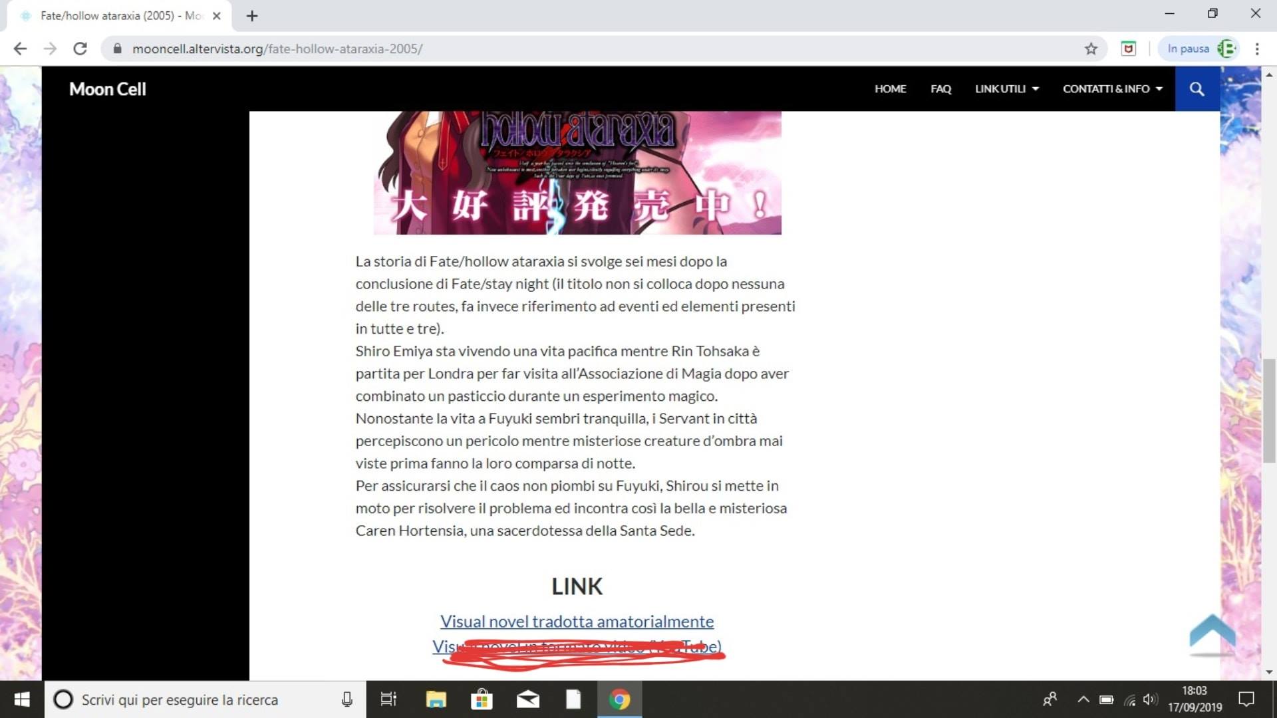1277x718 pixels.
Task: Activate Cortana microphone in search box
Action: pos(347,699)
